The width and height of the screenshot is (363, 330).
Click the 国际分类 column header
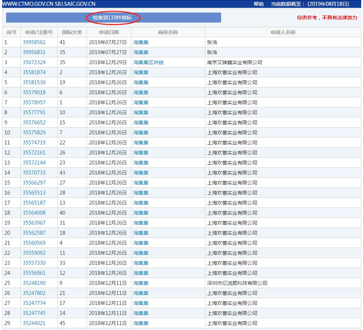pyautogui.click(x=72, y=32)
